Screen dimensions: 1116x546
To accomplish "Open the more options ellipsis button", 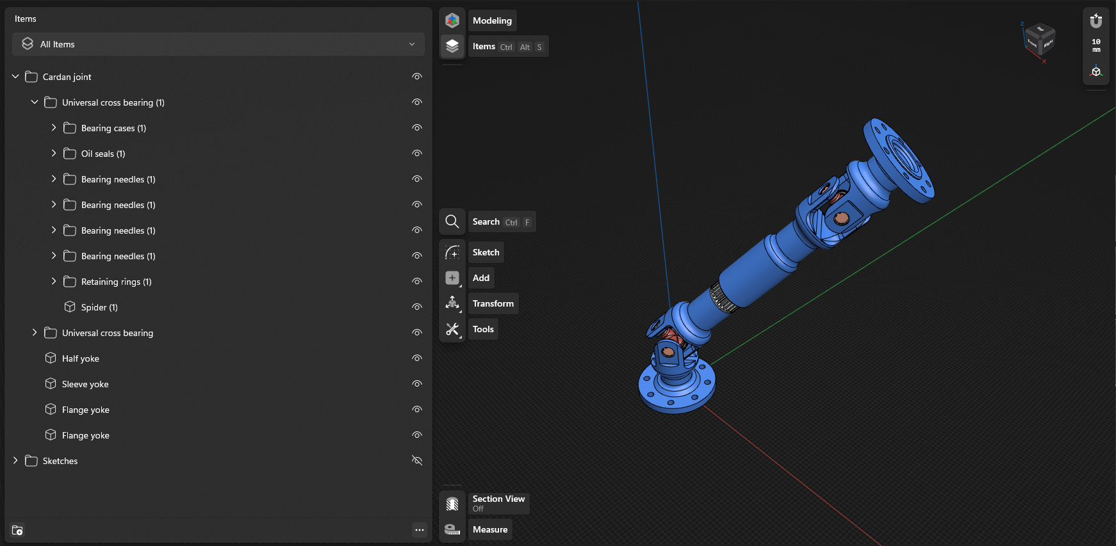I will 420,530.
